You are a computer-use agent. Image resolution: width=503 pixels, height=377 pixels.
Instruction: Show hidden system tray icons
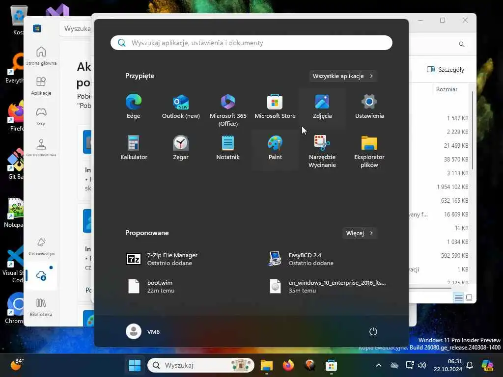(379, 365)
